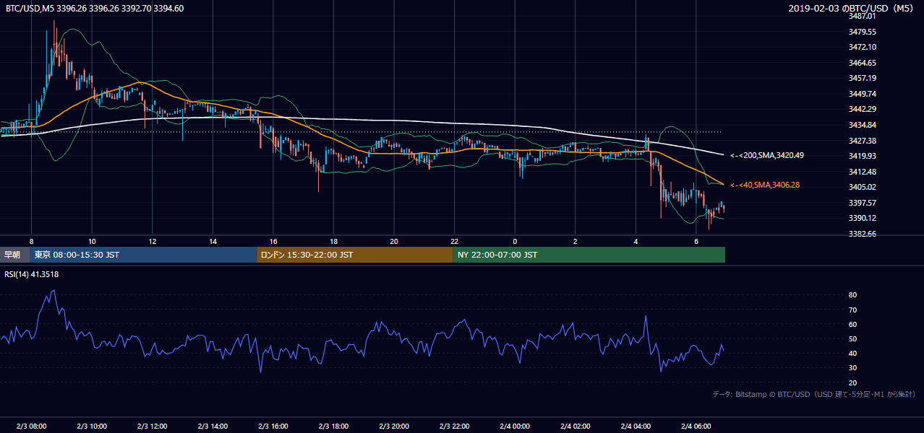Click the 2/3 08:00 time label
The width and height of the screenshot is (924, 433).
31,426
